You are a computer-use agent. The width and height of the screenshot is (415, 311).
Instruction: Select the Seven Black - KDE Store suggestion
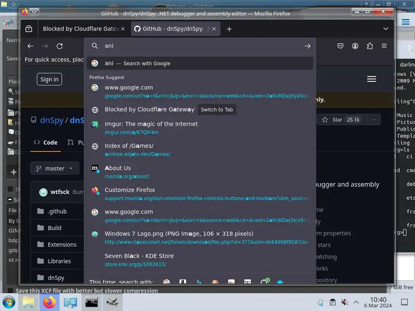click(200, 260)
